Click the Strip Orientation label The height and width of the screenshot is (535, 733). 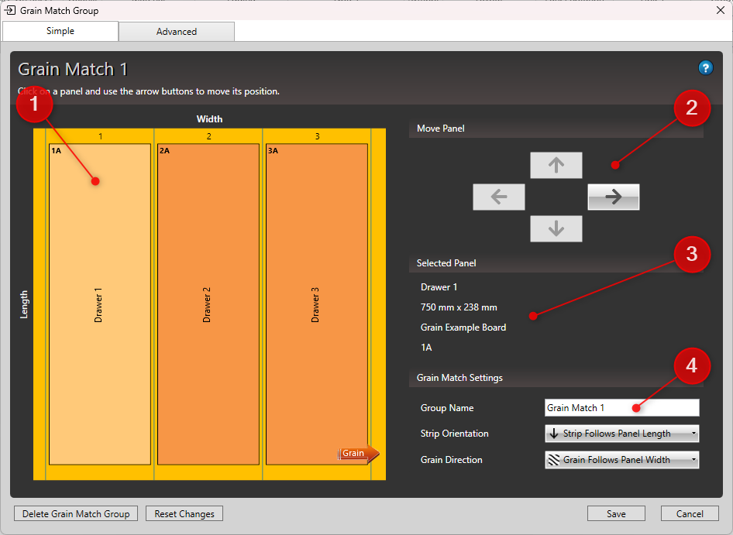454,433
